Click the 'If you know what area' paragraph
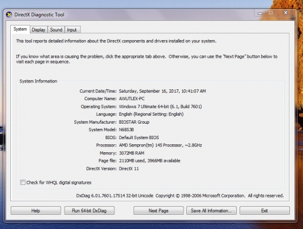Image resolution: width=303 pixels, height=229 pixels. 147,59
